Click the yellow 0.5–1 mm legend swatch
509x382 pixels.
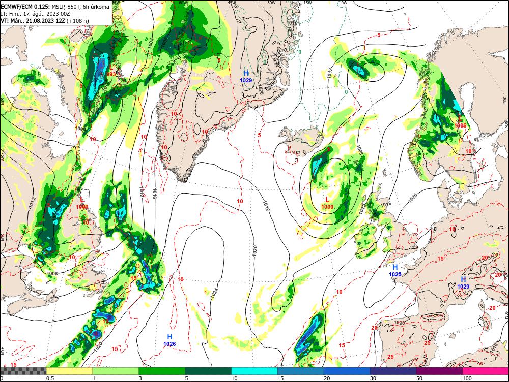[x=69, y=371]
